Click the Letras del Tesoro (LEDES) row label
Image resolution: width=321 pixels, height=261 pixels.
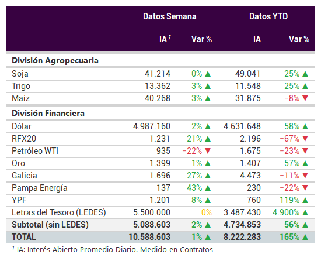point(59,212)
